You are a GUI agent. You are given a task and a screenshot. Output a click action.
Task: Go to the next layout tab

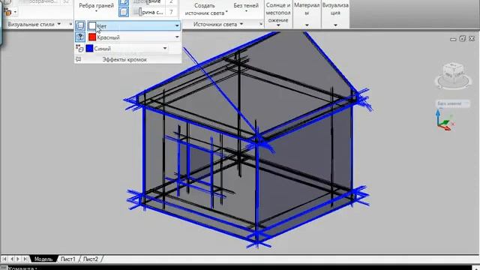18,259
